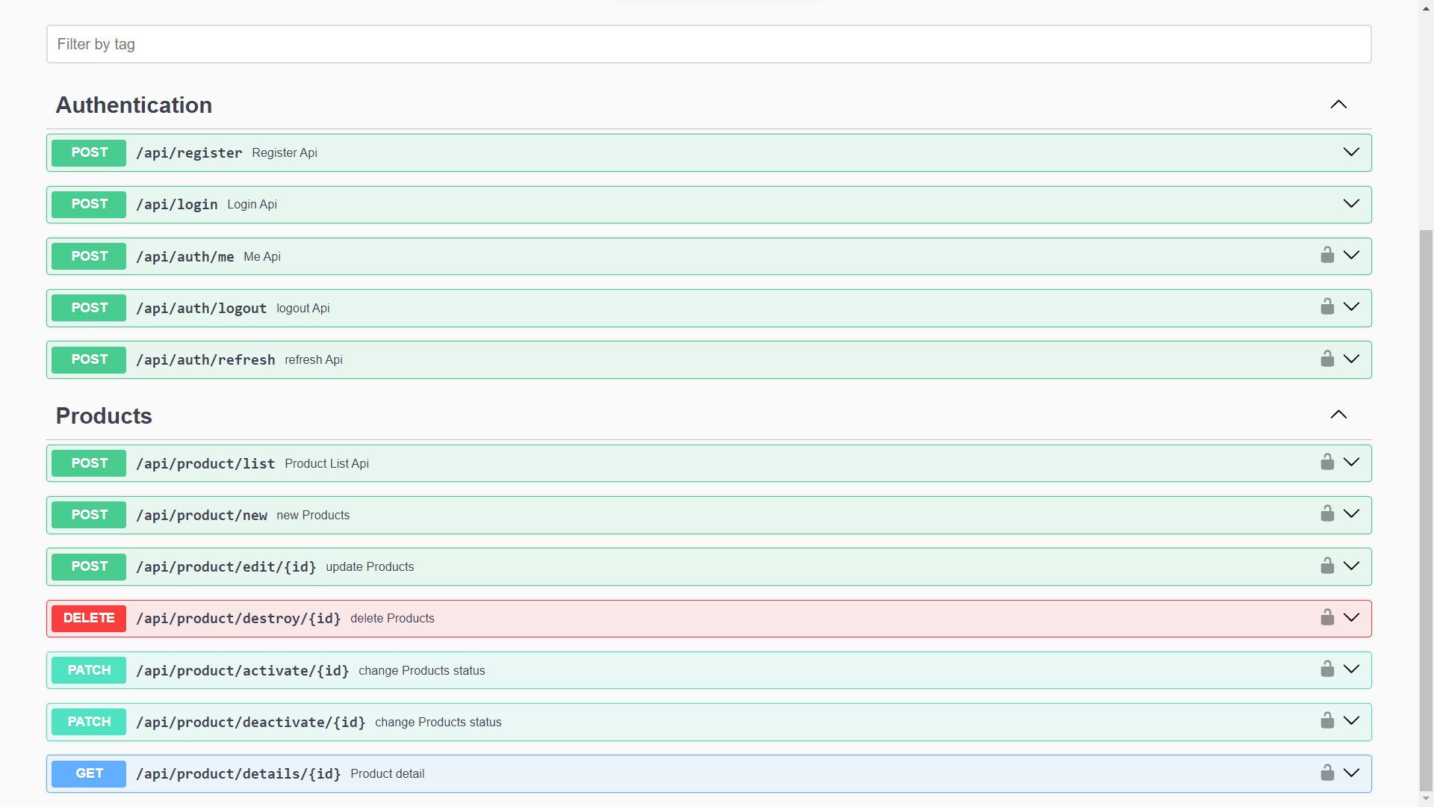
Task: Click lock icon on GET product details row
Action: (x=1327, y=773)
